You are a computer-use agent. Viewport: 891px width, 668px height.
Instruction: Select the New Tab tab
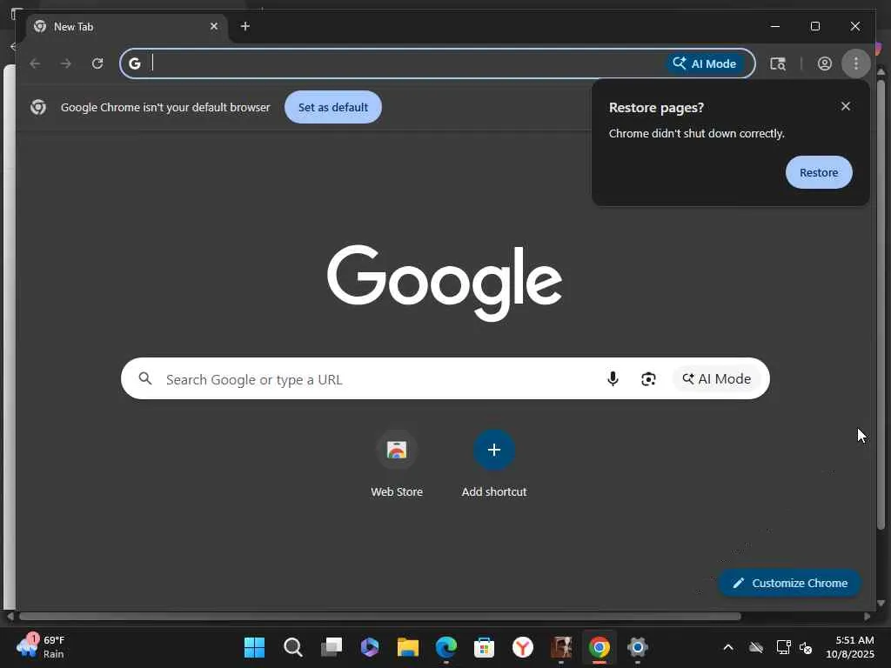tap(125, 27)
